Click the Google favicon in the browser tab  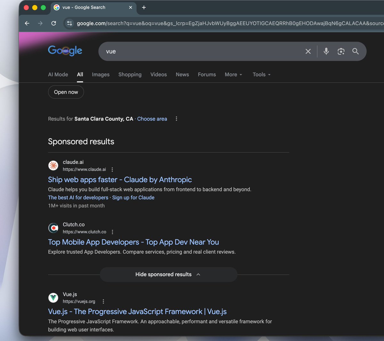coord(57,7)
